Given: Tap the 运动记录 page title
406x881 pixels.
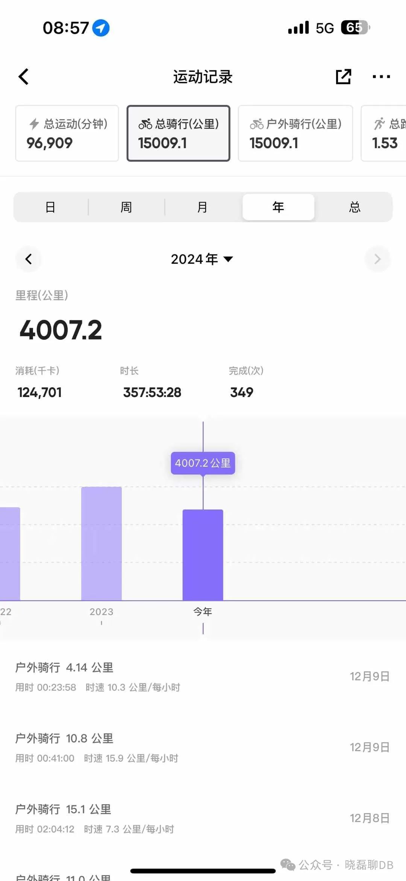Looking at the screenshot, I should pos(203,77).
